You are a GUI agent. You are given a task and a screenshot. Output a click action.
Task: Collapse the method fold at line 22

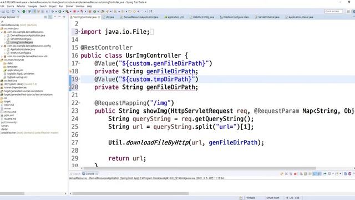[79, 103]
